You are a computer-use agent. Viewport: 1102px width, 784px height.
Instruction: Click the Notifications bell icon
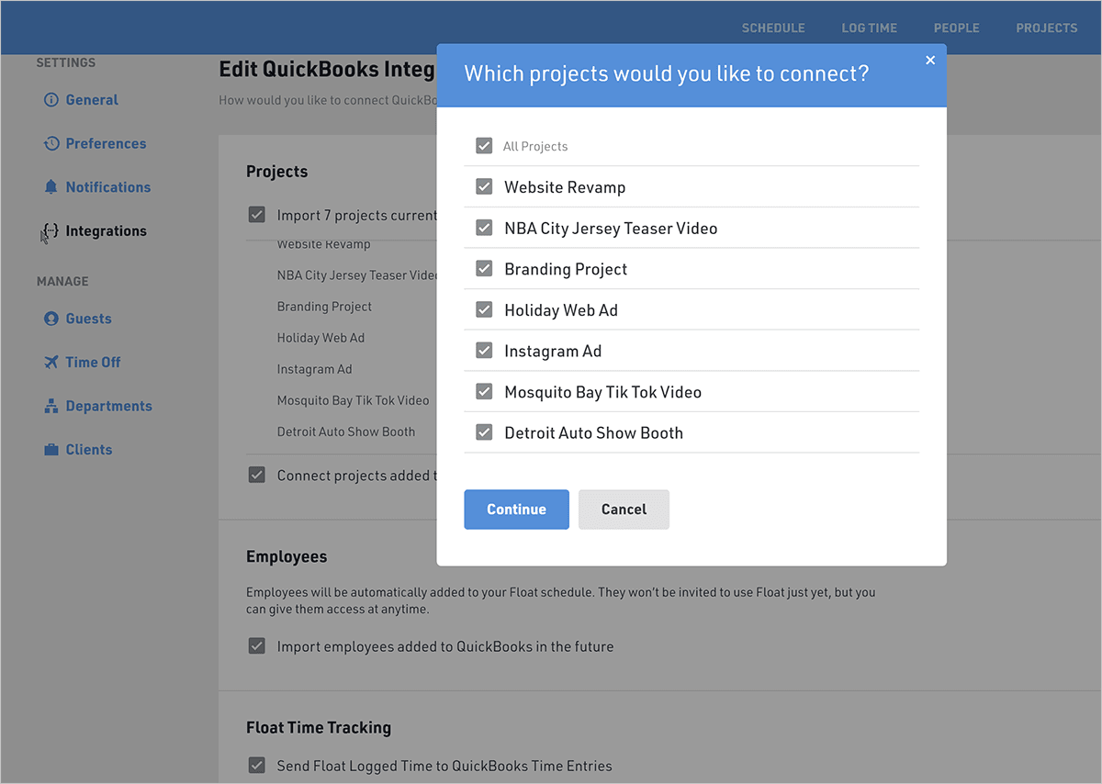pos(51,187)
